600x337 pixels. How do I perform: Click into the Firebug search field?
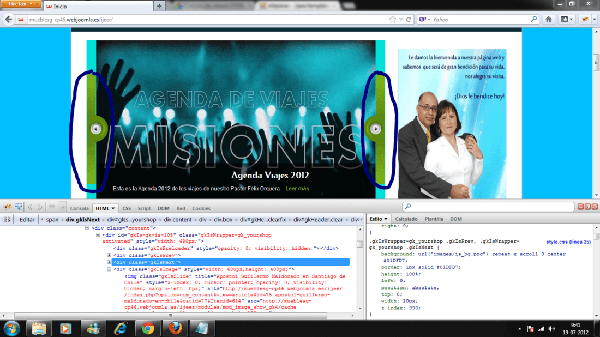(488, 207)
